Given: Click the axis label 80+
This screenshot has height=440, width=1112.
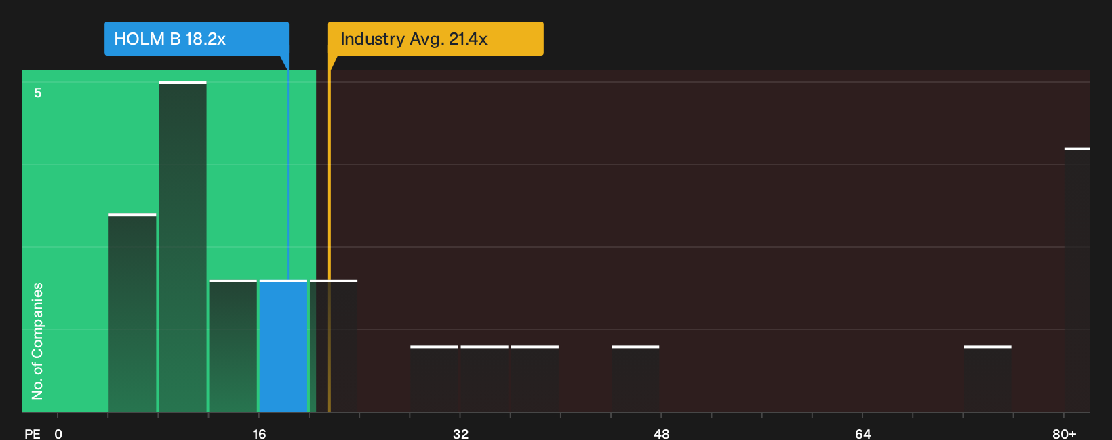Looking at the screenshot, I should (1065, 433).
